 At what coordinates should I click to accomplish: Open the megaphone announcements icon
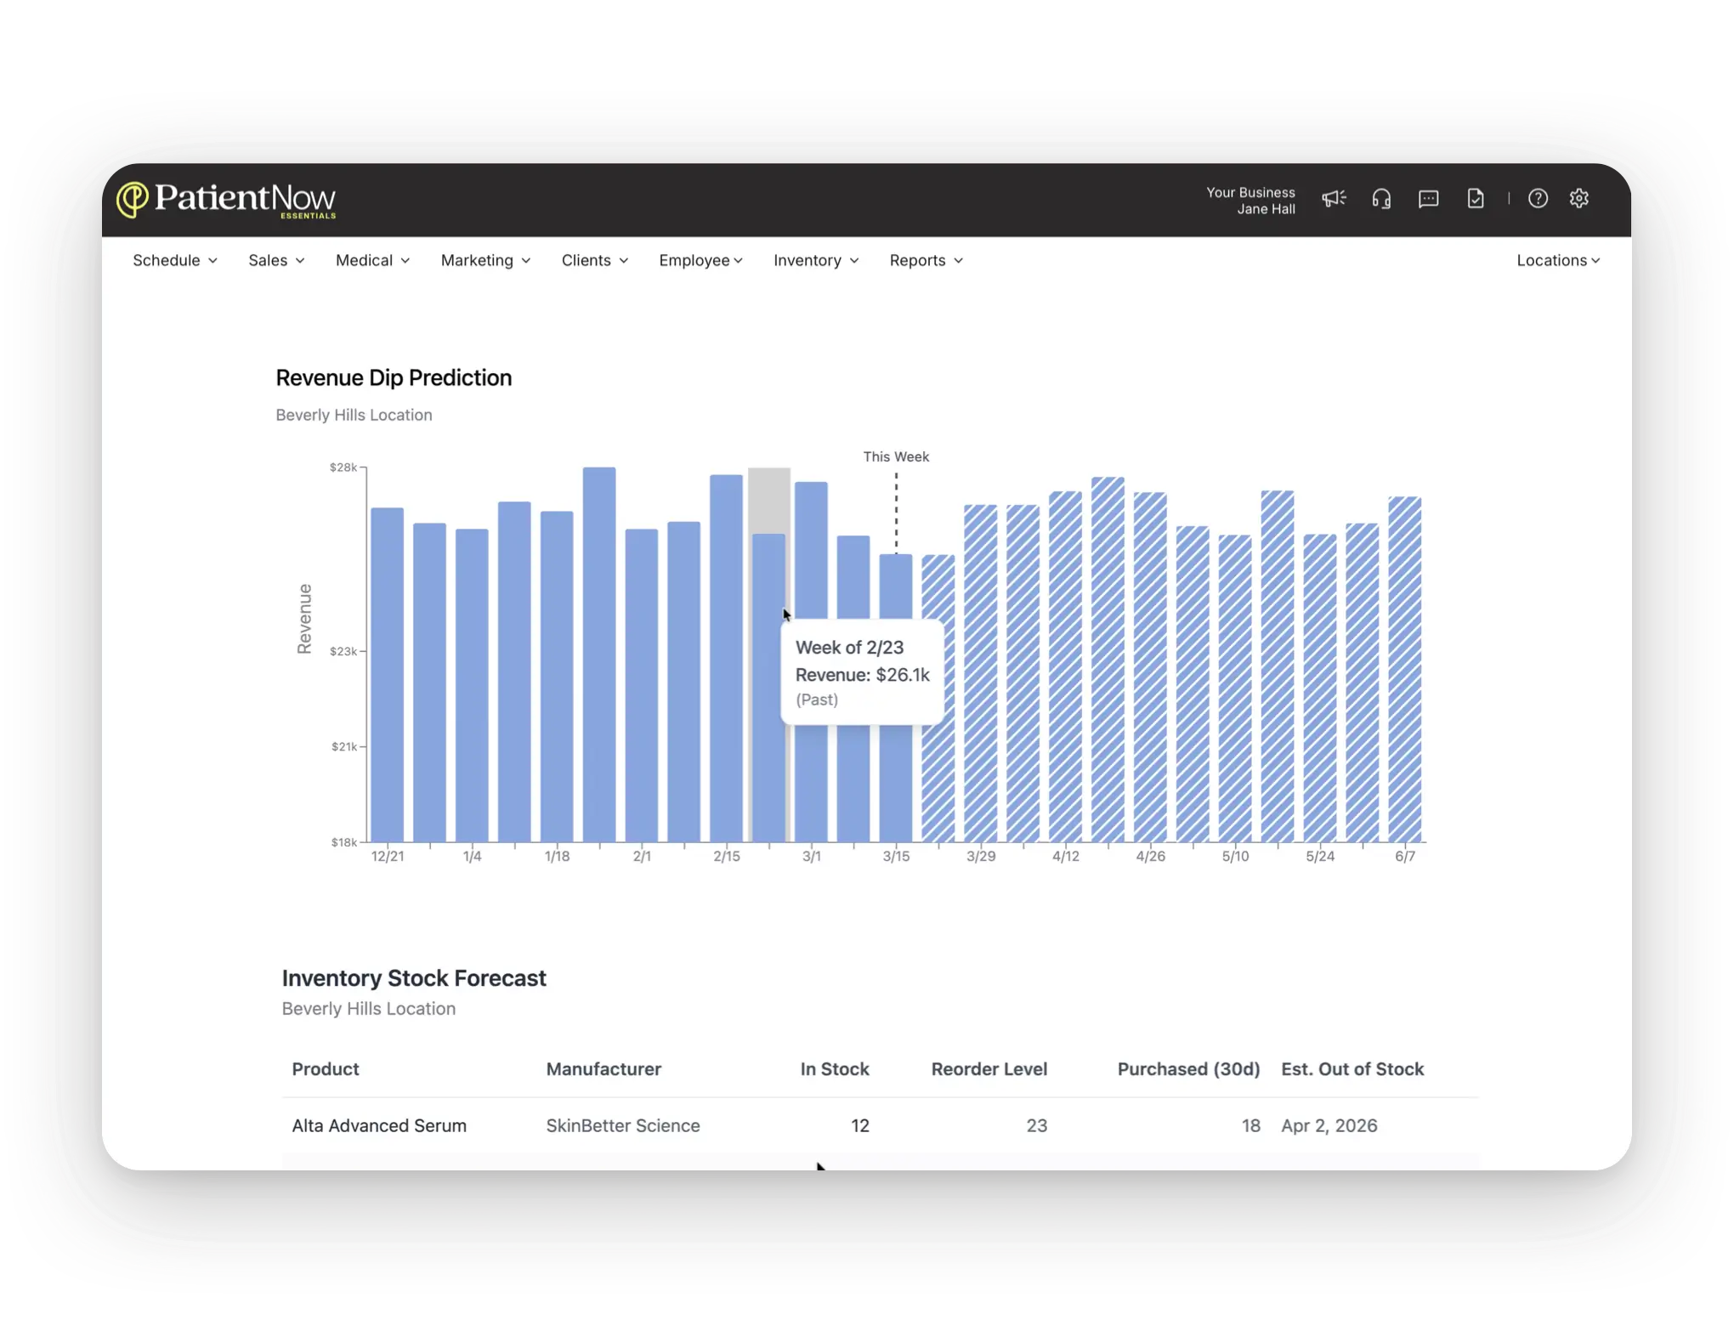(x=1334, y=199)
